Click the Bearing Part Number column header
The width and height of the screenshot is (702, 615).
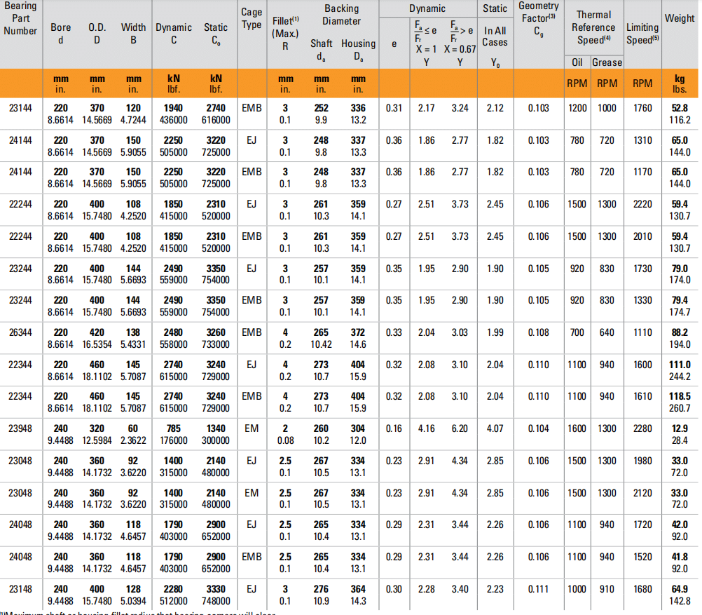20,18
